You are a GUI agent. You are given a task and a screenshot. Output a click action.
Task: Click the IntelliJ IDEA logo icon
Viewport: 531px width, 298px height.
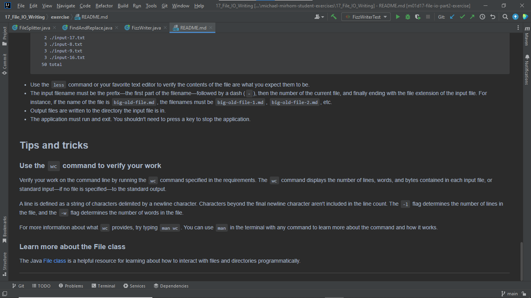(7, 6)
